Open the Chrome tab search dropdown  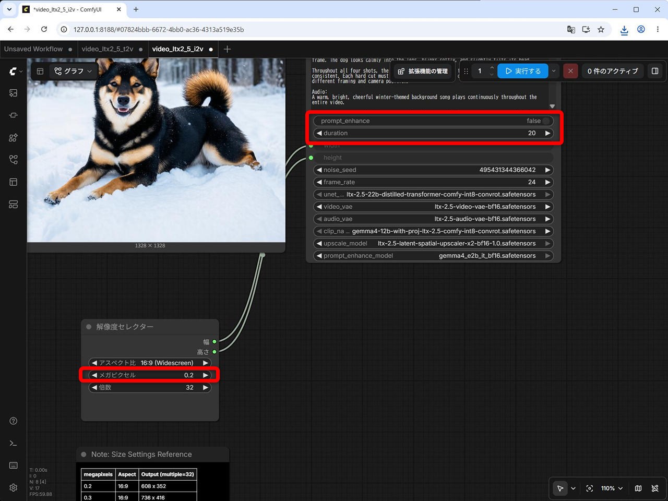[x=9, y=9]
